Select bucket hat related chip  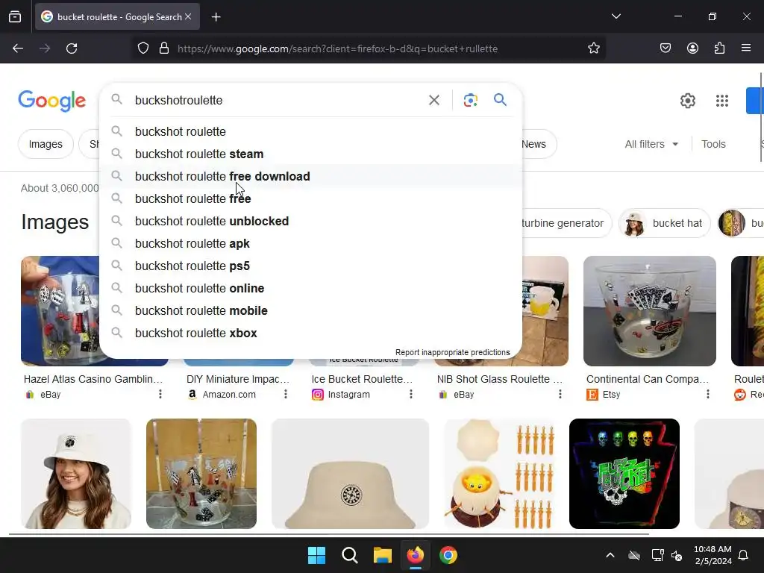point(664,223)
